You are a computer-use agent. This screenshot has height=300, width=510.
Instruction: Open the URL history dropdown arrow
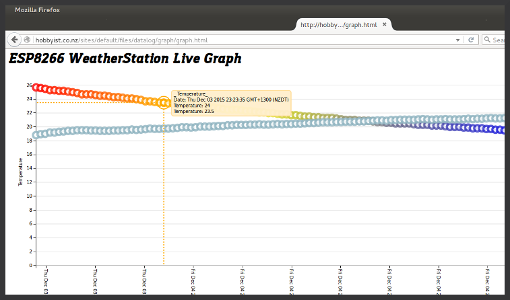pos(458,40)
